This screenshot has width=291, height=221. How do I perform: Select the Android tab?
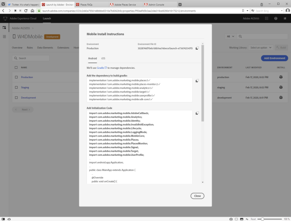[x=92, y=58]
